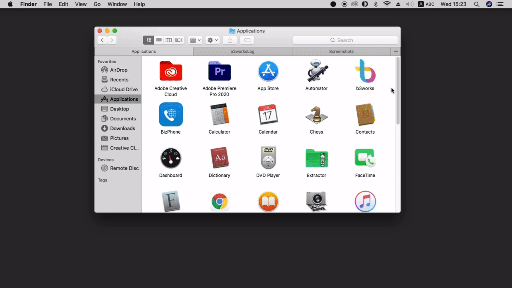Screen dimensions: 512x288
Task: Open Recents in the sidebar
Action: coord(118,80)
